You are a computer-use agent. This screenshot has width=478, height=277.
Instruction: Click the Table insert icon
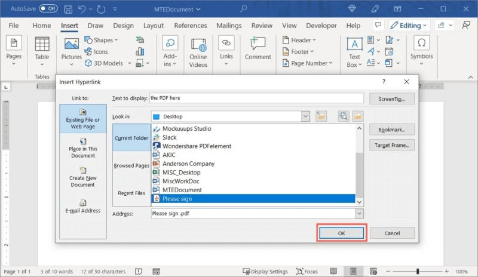click(x=42, y=44)
